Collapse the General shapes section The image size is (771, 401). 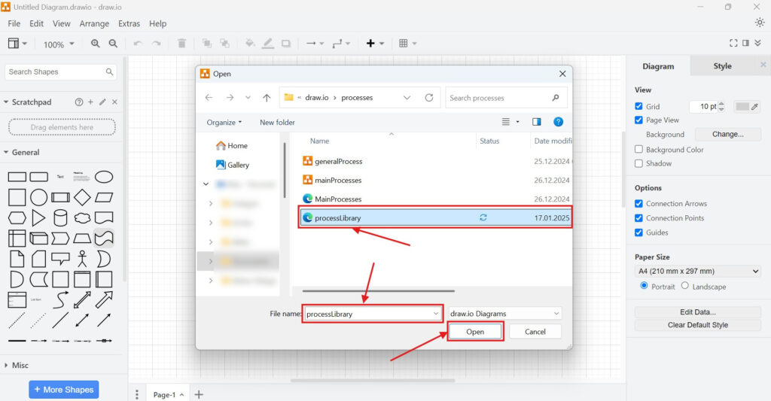tap(26, 152)
